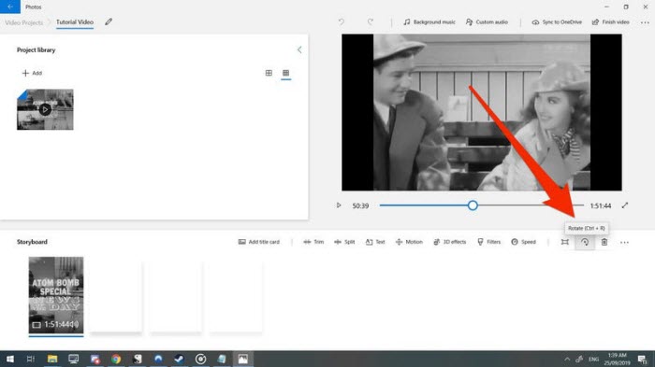Screen dimensions: 655x367
Task: Redo the last edit
Action: pos(371,21)
